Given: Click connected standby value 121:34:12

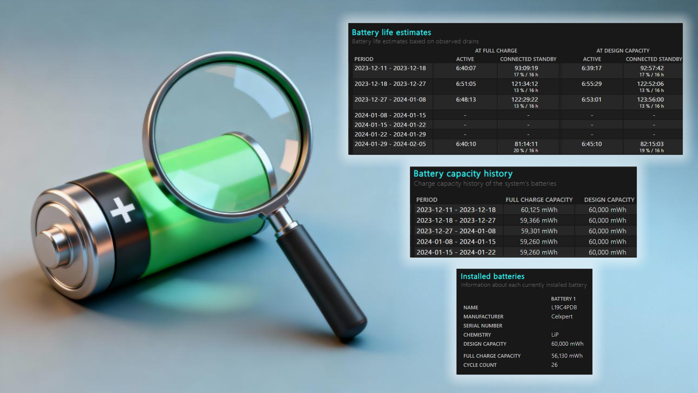Looking at the screenshot, I should 525,84.
